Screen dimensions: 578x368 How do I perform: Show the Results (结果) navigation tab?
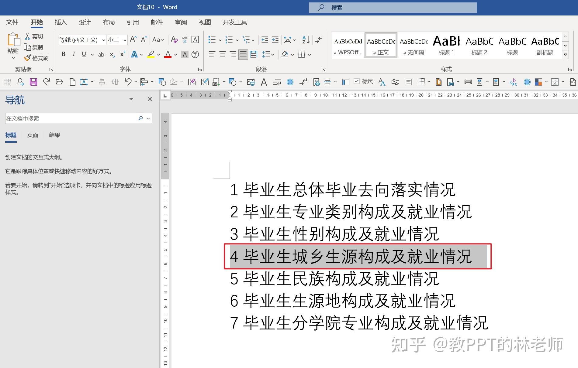[55, 135]
